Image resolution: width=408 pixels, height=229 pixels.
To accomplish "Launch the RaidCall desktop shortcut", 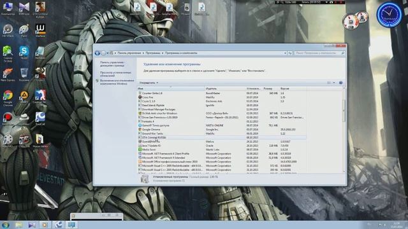I will pyautogui.click(x=40, y=119).
